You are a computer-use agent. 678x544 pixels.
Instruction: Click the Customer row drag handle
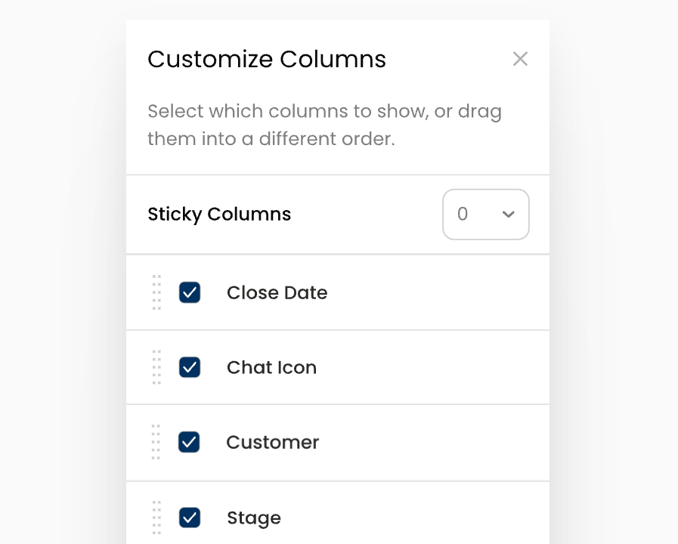click(x=156, y=442)
